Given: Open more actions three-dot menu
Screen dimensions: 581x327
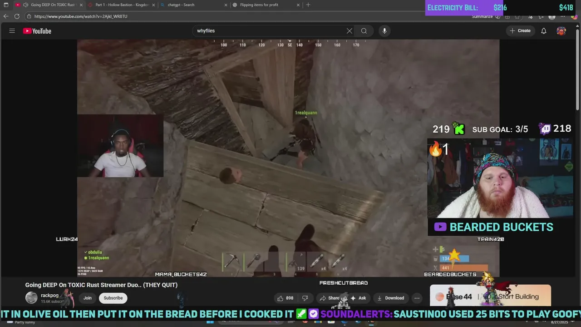Looking at the screenshot, I should click(x=417, y=298).
